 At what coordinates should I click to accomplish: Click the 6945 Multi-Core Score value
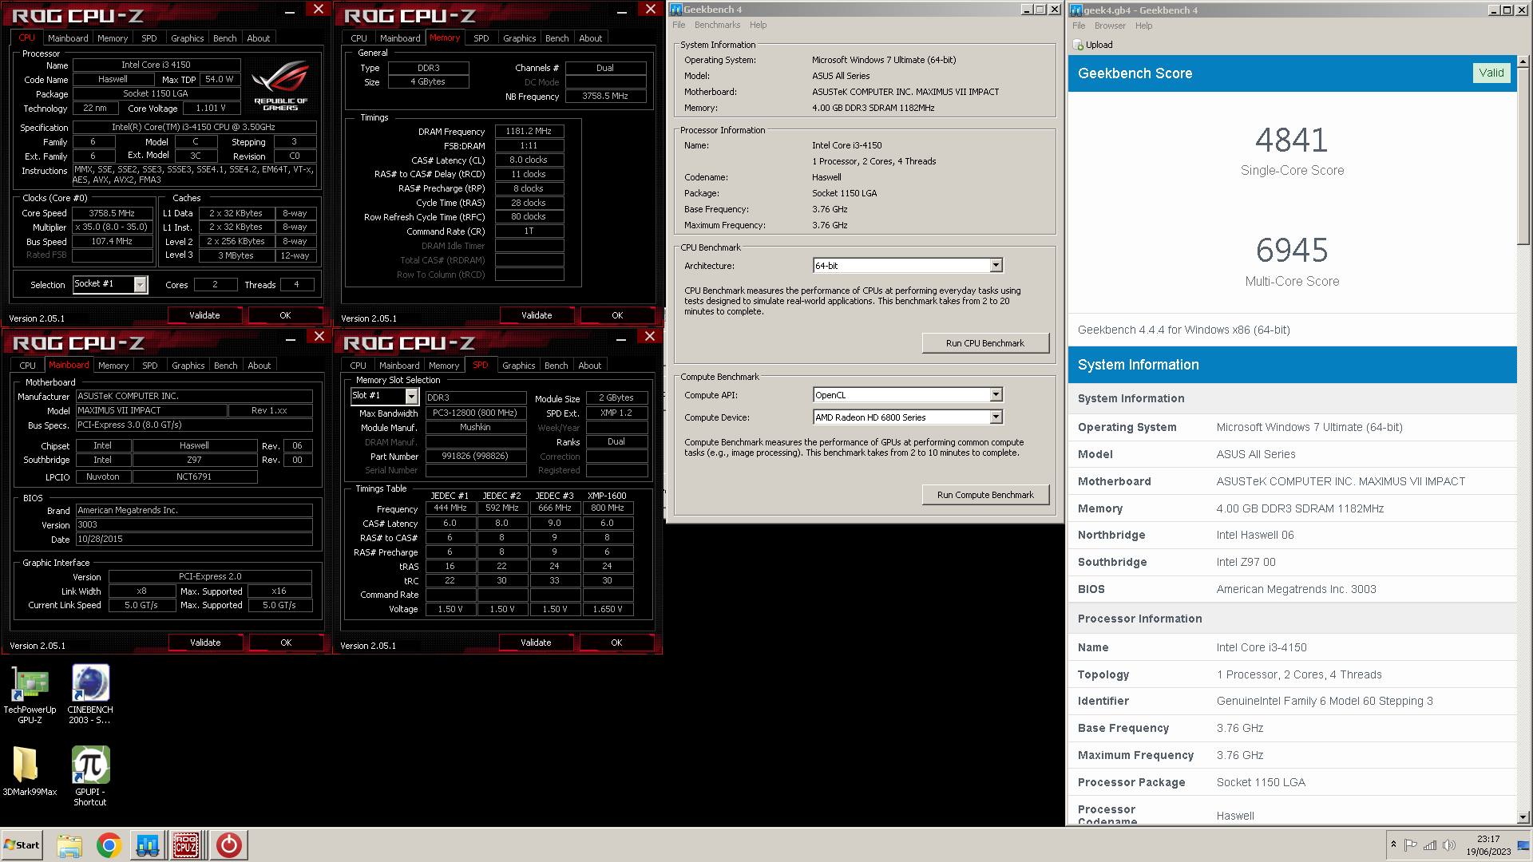(x=1291, y=251)
